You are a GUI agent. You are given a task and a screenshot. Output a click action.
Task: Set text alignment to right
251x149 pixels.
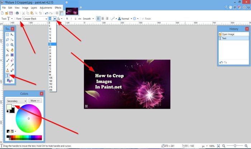tap(107, 19)
